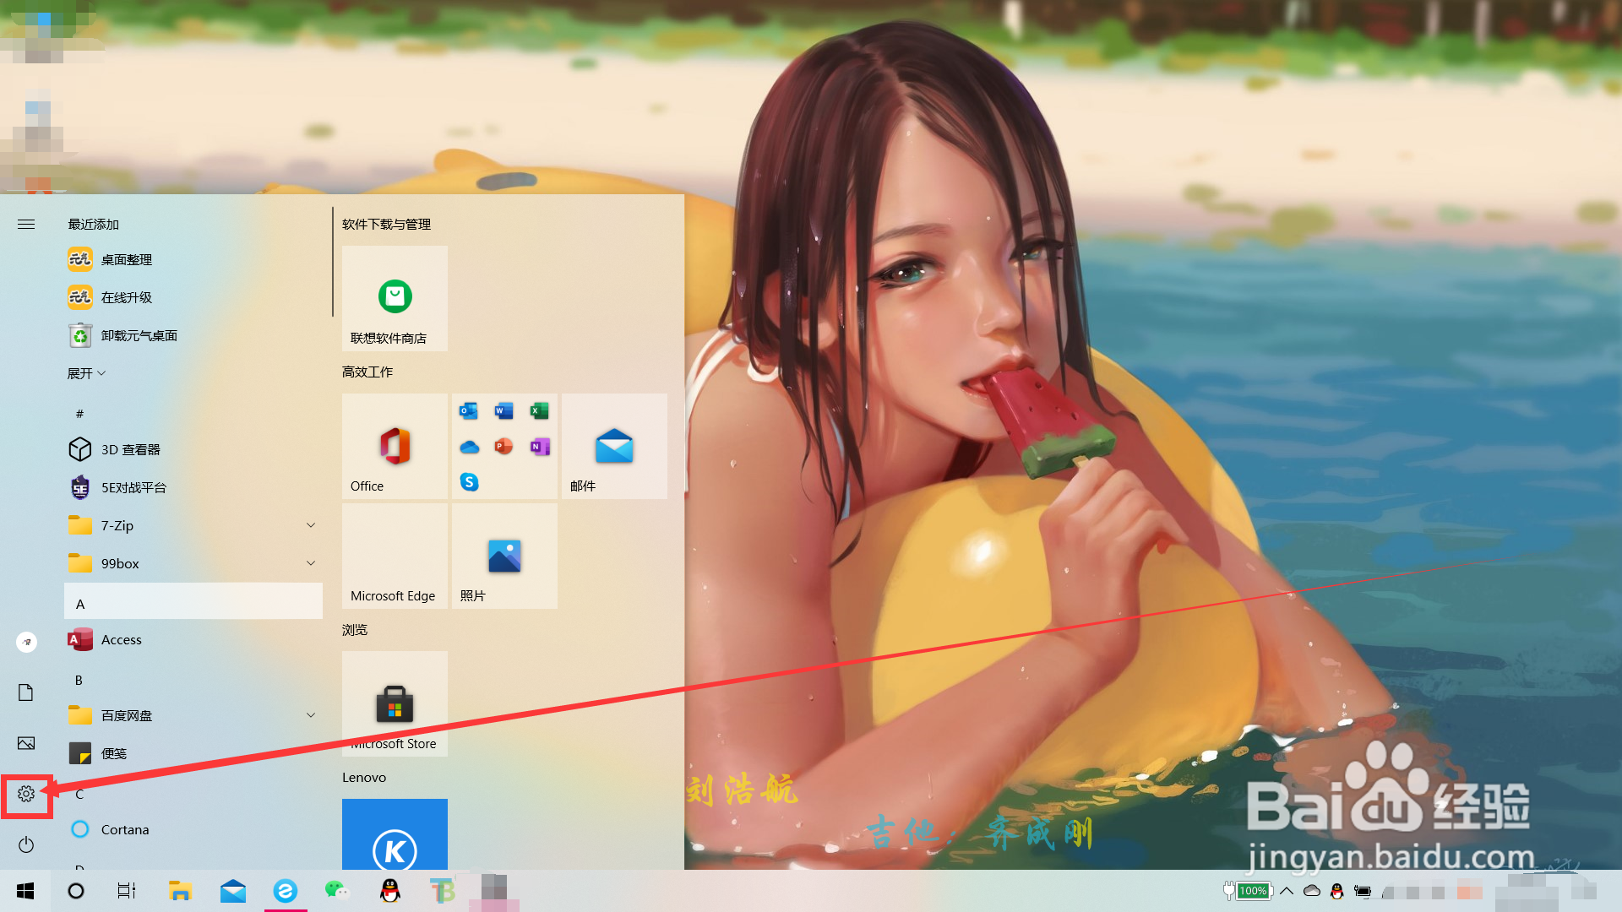Click the Windows Start button

tap(25, 891)
